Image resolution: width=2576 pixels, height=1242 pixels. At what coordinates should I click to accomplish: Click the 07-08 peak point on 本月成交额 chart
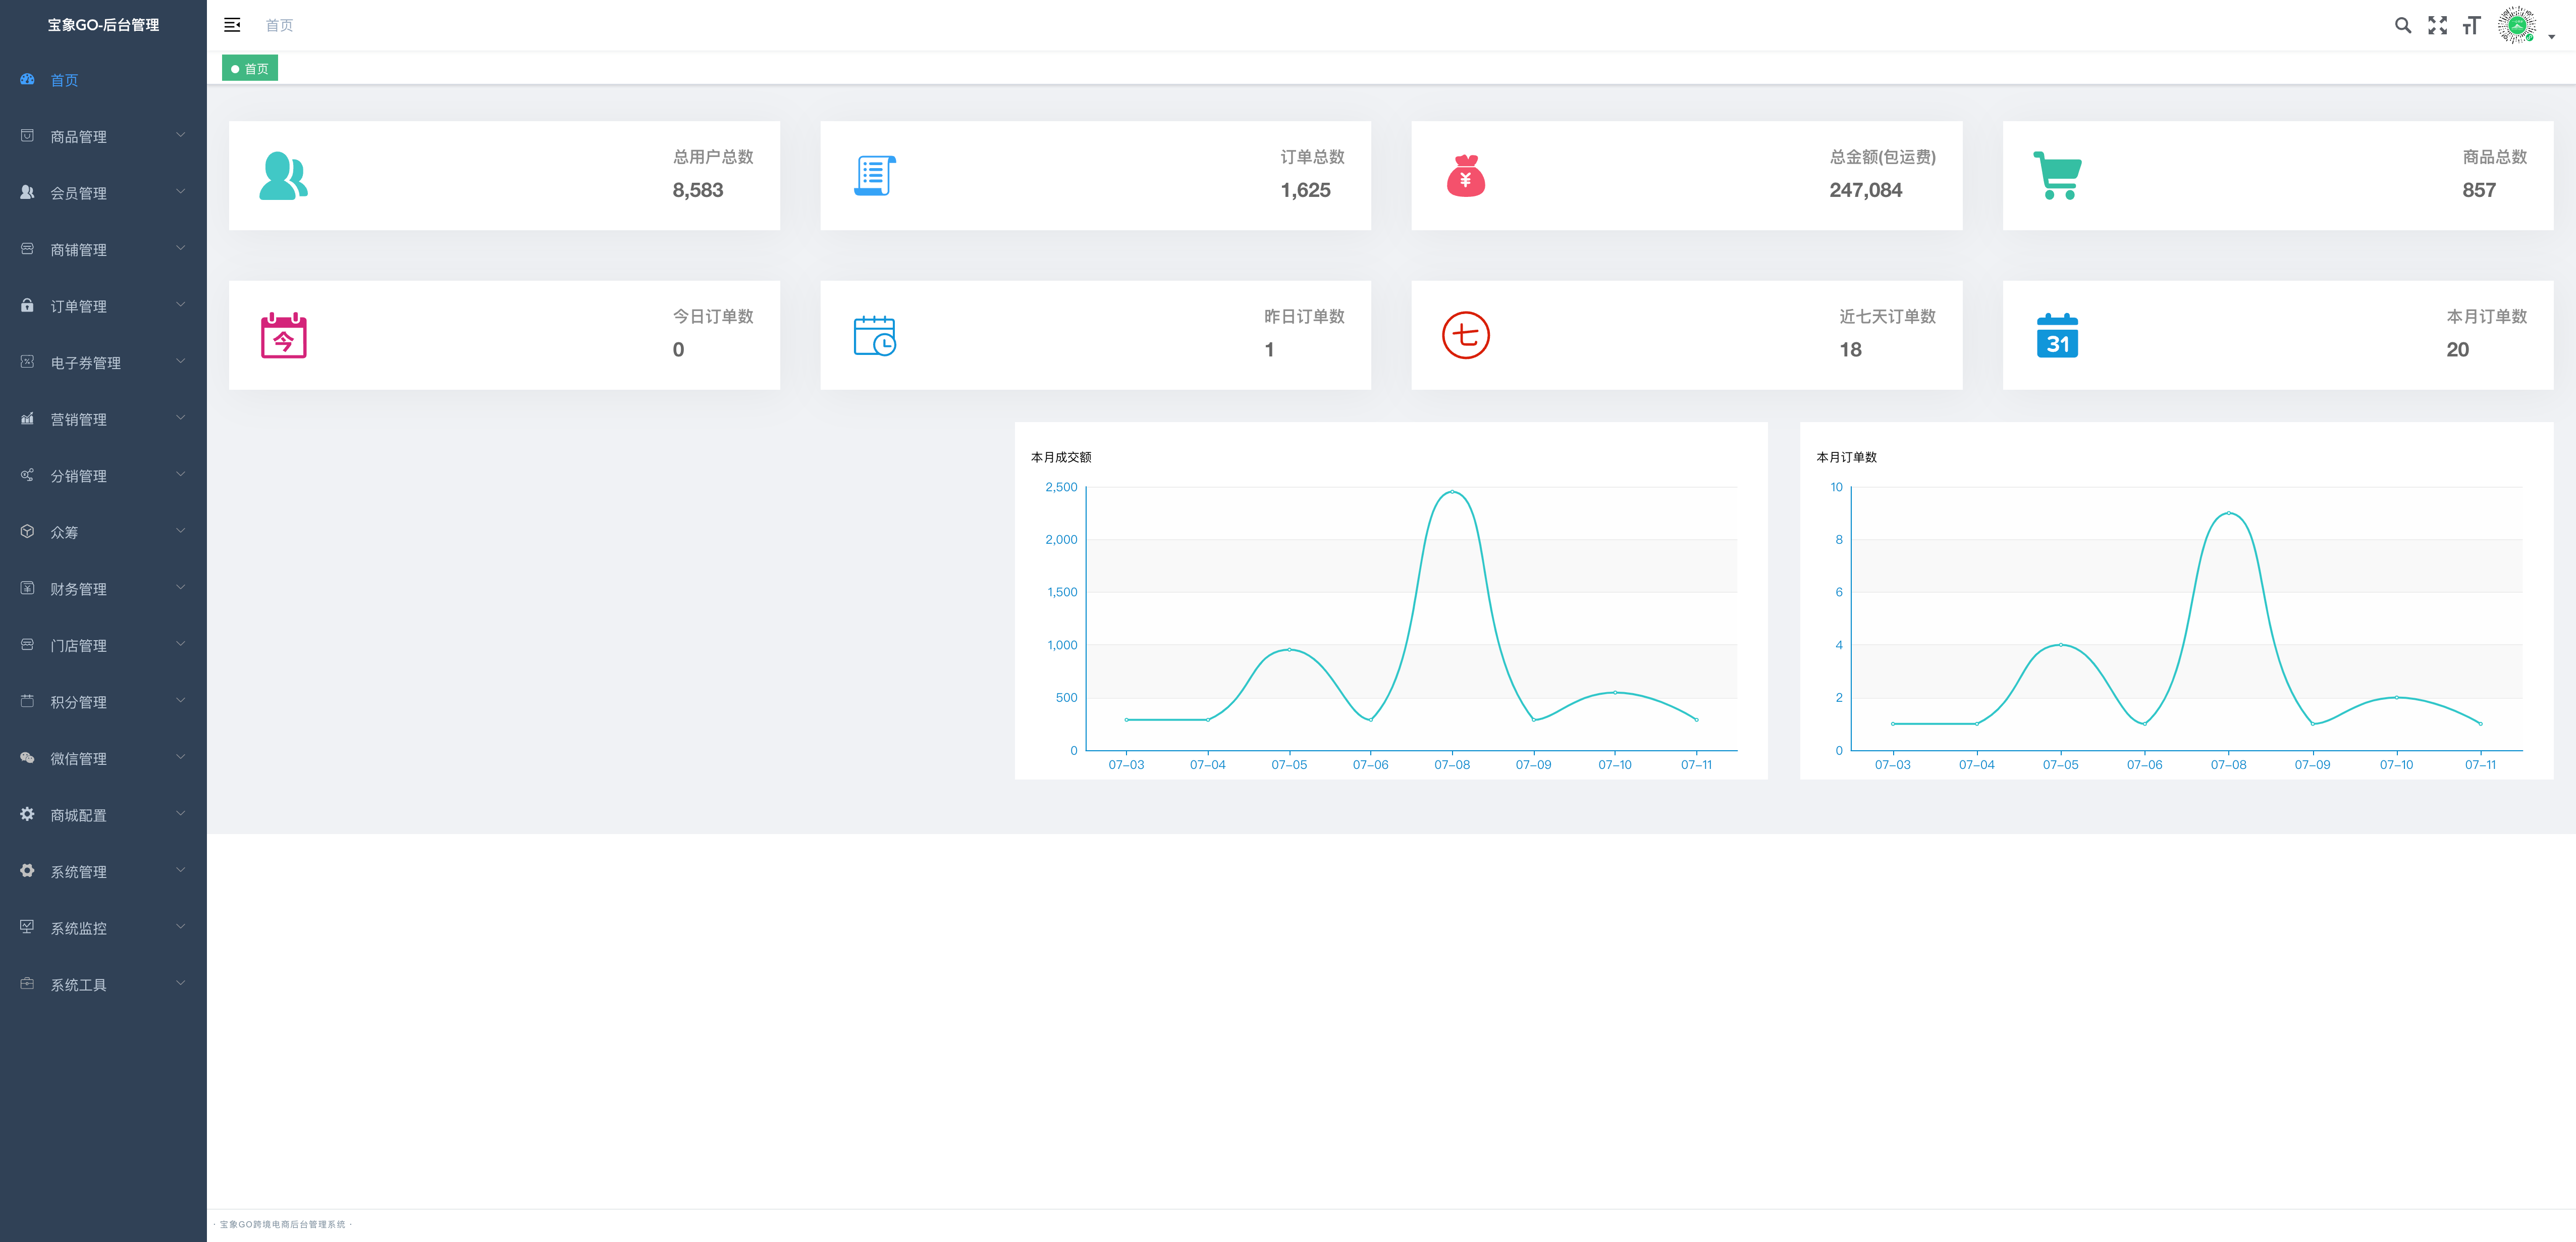[1452, 491]
